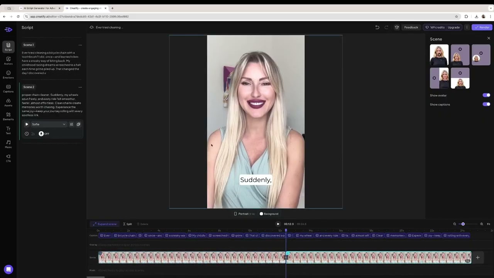Click Expand scene in timeline toolbar

105,224
